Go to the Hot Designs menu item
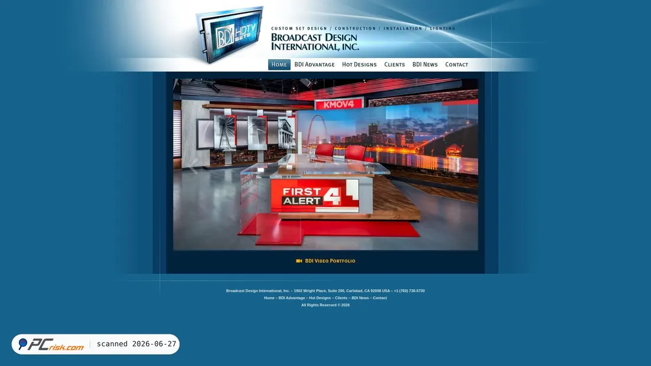Screen dimensions: 651x366 coord(359,64)
